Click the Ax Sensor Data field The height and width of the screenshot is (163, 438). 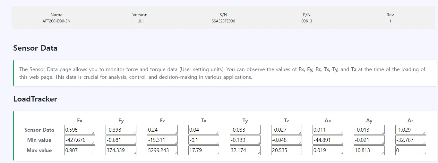tap(328, 130)
